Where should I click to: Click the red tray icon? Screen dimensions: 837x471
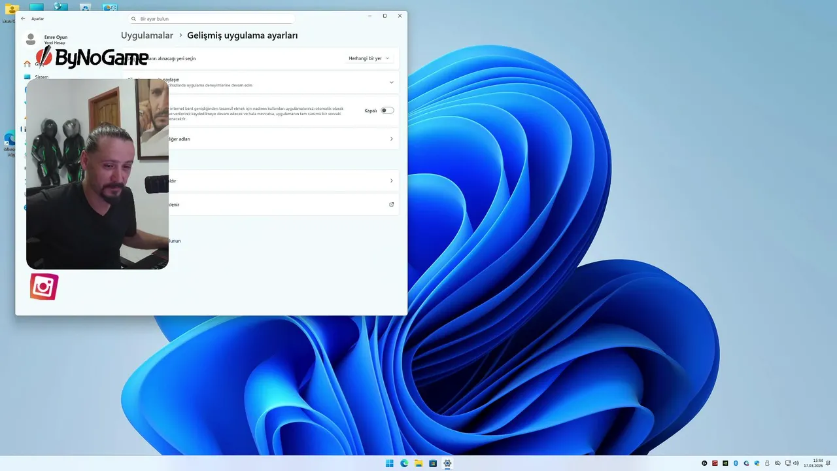[715, 463]
